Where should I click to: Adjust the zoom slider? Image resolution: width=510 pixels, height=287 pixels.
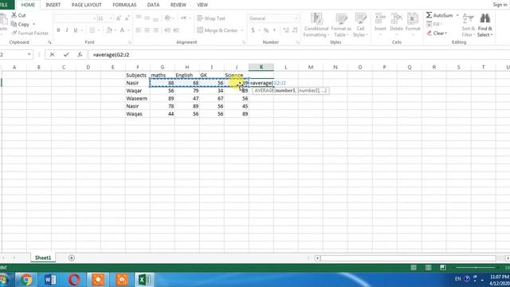tap(476, 268)
